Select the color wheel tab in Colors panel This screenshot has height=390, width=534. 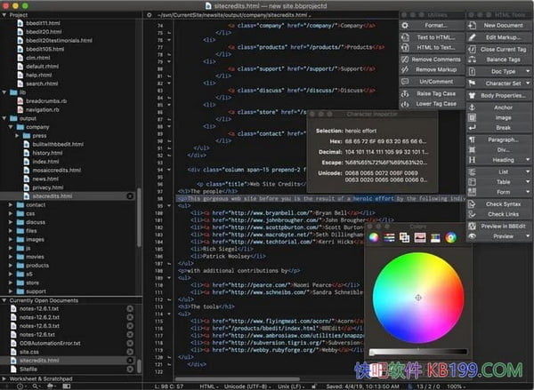(x=374, y=237)
